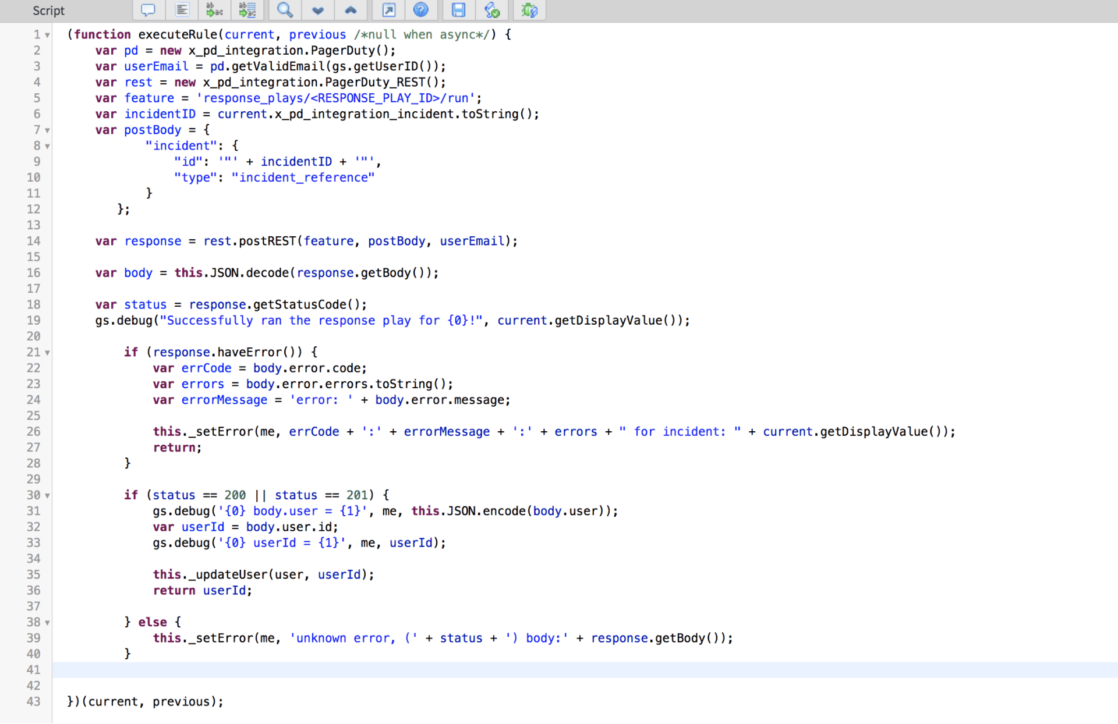1118x724 pixels.
Task: Open the editor help question-mark icon
Action: click(420, 10)
